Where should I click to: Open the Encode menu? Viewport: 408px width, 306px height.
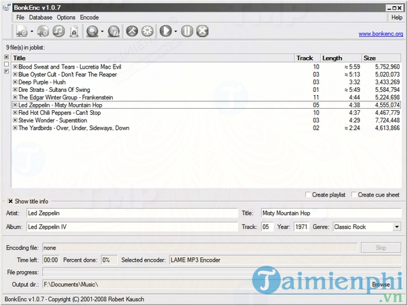click(89, 16)
